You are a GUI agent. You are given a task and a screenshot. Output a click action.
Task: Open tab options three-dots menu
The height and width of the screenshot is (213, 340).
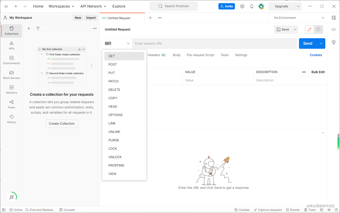pos(160,18)
